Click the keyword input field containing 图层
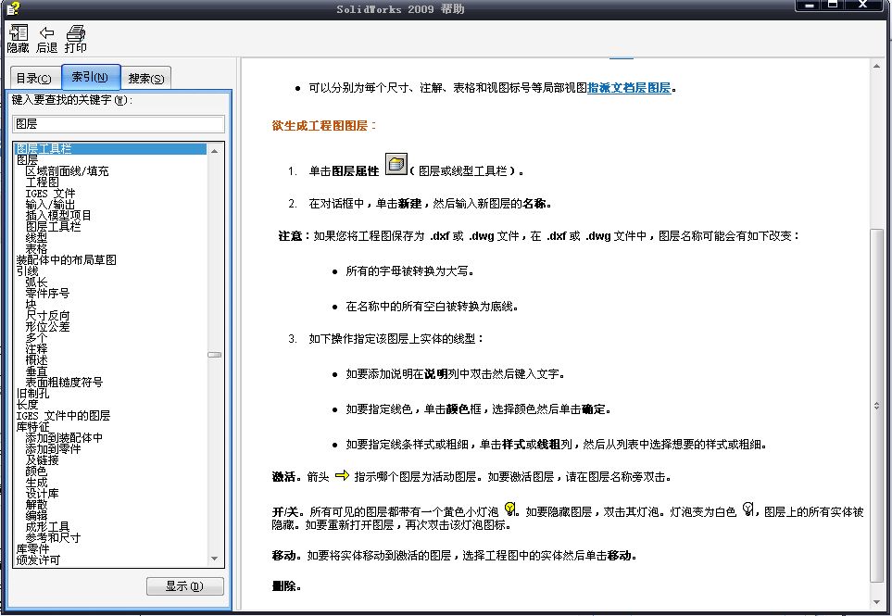Screen dimensions: 892x616 click(x=119, y=124)
